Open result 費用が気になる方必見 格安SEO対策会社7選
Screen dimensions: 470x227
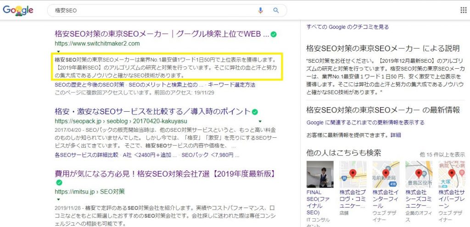[x=165, y=173]
